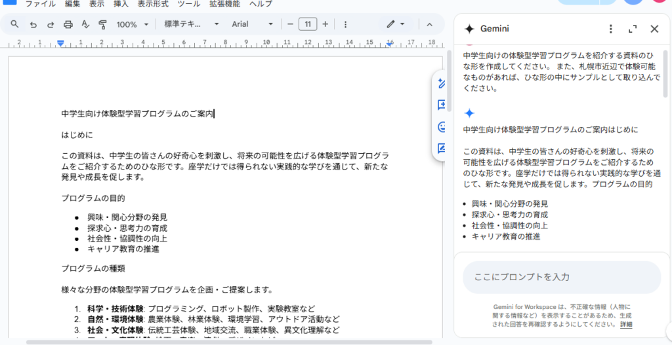Viewport: 672px width, 345px height.
Task: Open the zoom 100% dropdown
Action: [133, 24]
